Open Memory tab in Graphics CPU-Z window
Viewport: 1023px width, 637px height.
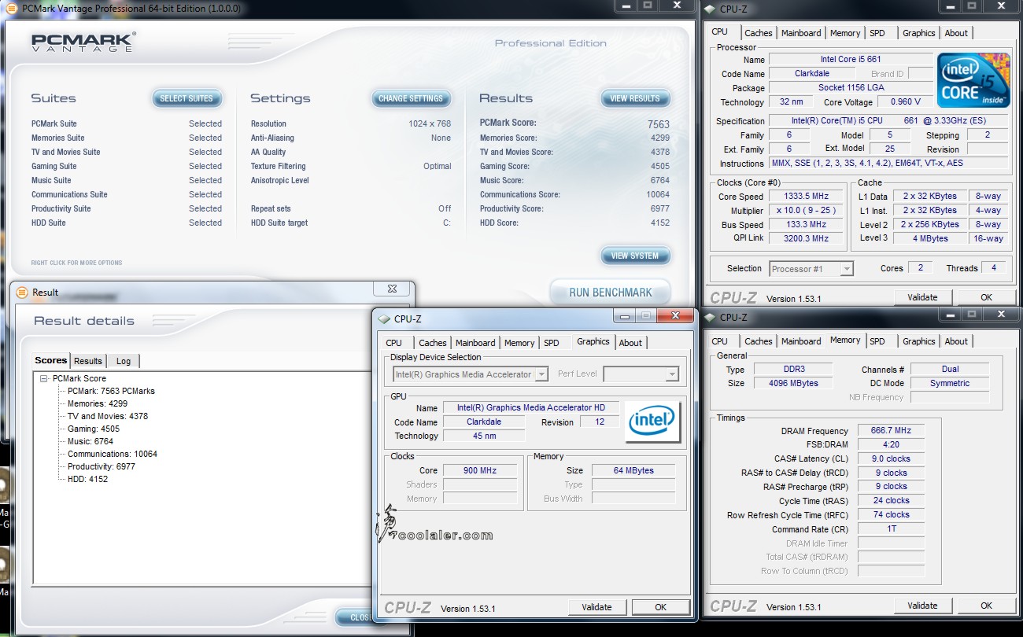click(519, 343)
